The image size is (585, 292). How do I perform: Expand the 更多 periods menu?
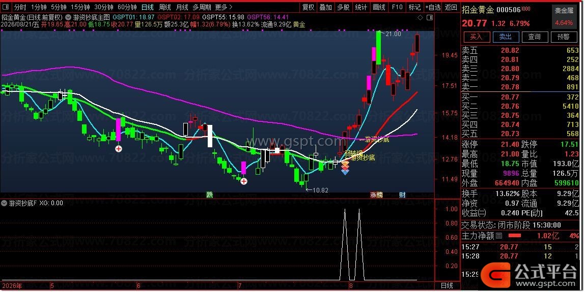pos(224,7)
